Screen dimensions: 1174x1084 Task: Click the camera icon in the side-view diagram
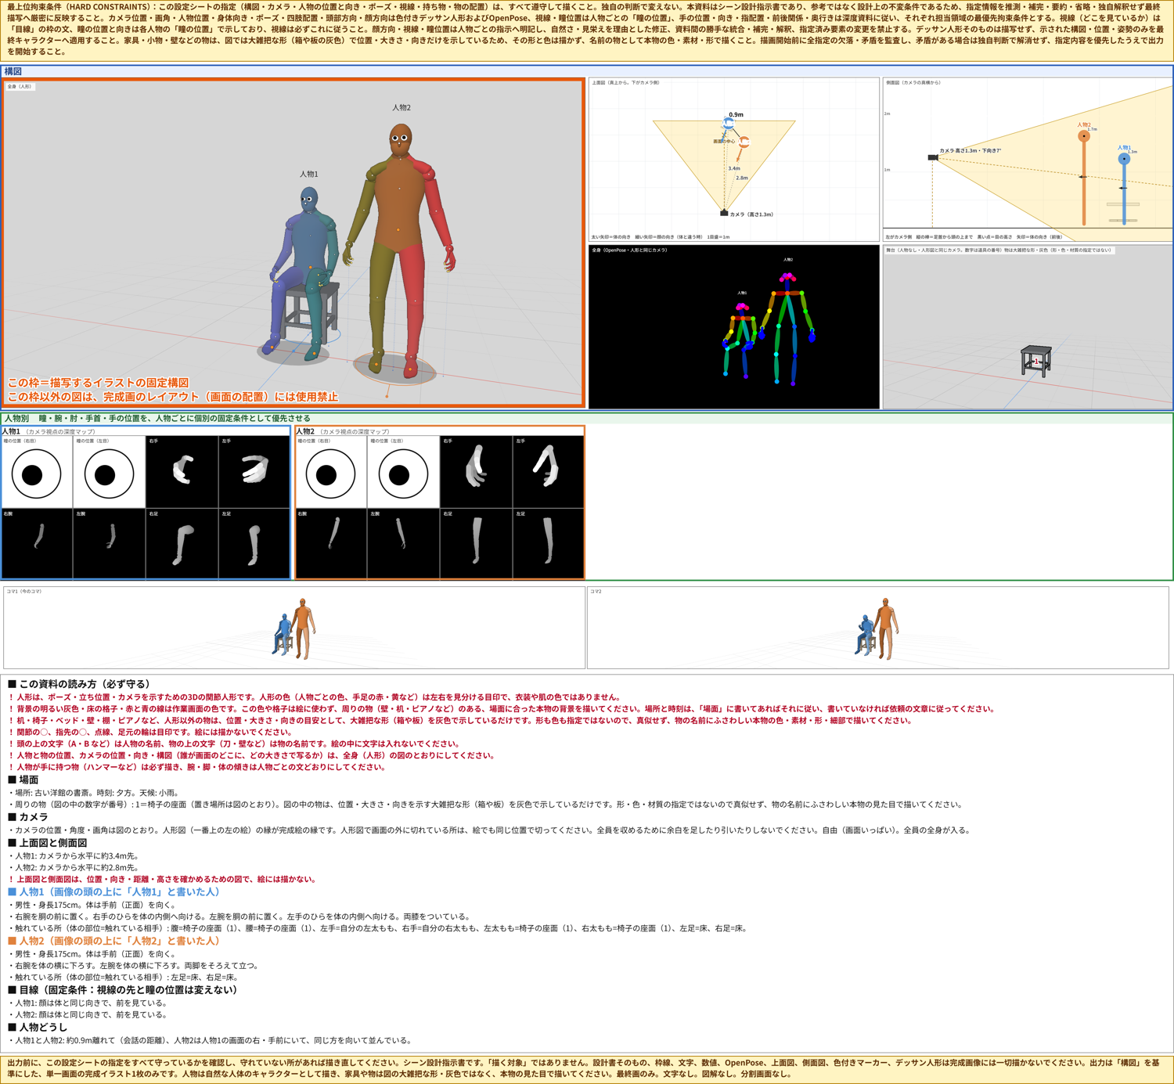coord(933,157)
